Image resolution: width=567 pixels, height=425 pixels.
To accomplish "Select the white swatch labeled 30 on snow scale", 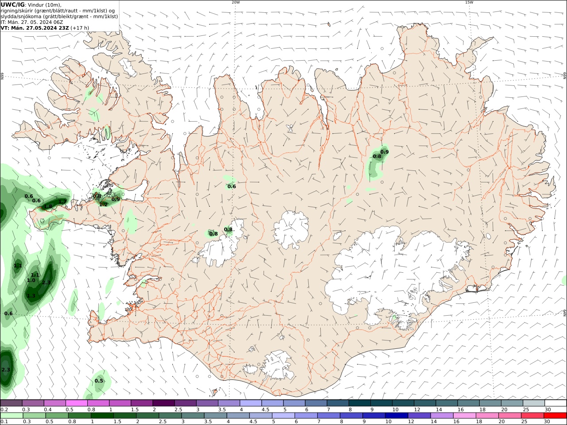I will tap(555, 403).
